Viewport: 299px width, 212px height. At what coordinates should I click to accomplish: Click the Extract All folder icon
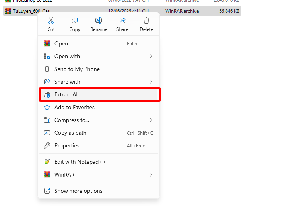pos(47,94)
